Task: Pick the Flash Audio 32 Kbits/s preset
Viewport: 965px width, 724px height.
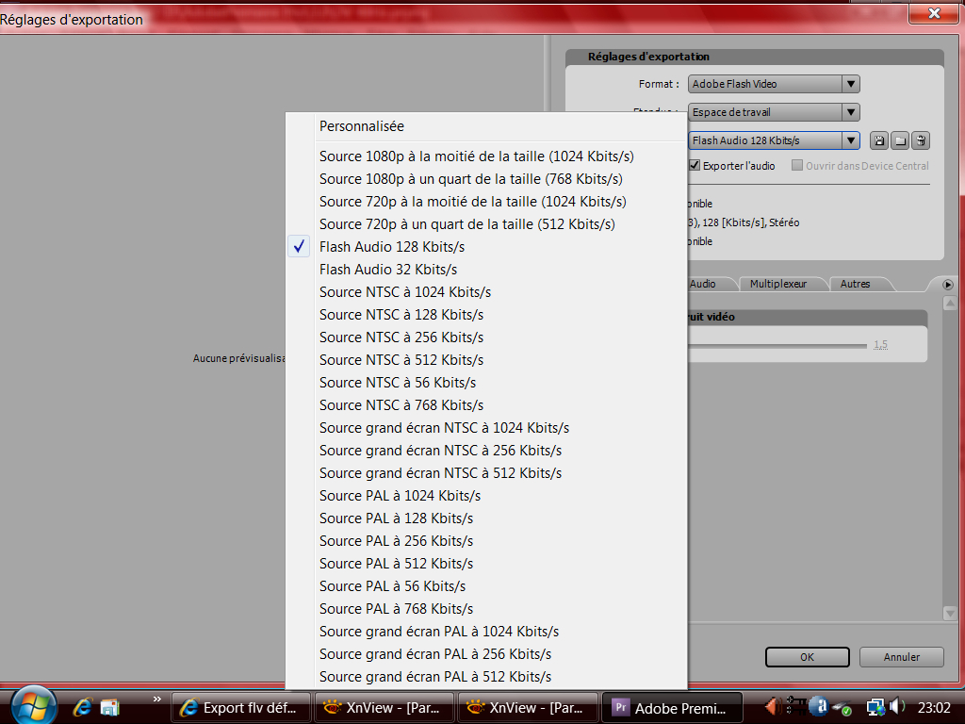Action: click(486, 270)
